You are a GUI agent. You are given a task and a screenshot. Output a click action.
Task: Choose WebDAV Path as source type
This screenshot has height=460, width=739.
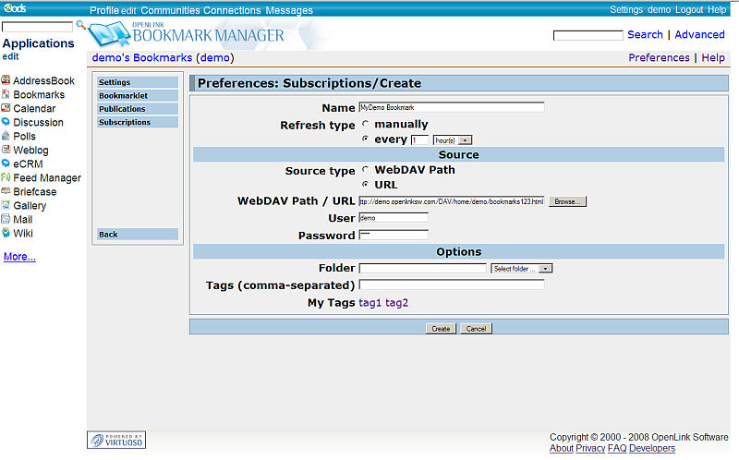(x=366, y=170)
